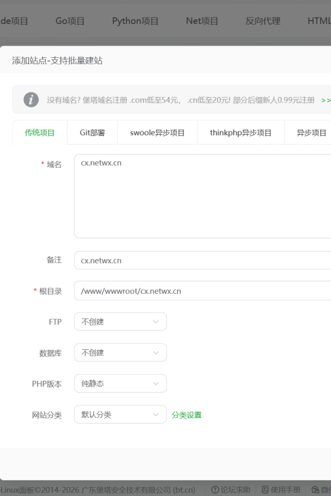Click the domain registration promo text
This screenshot has height=496, width=331.
click(x=181, y=100)
